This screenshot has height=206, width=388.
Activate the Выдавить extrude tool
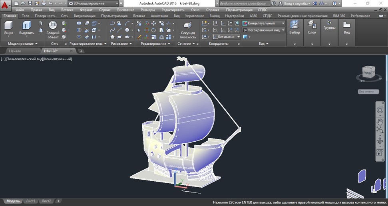click(26, 28)
